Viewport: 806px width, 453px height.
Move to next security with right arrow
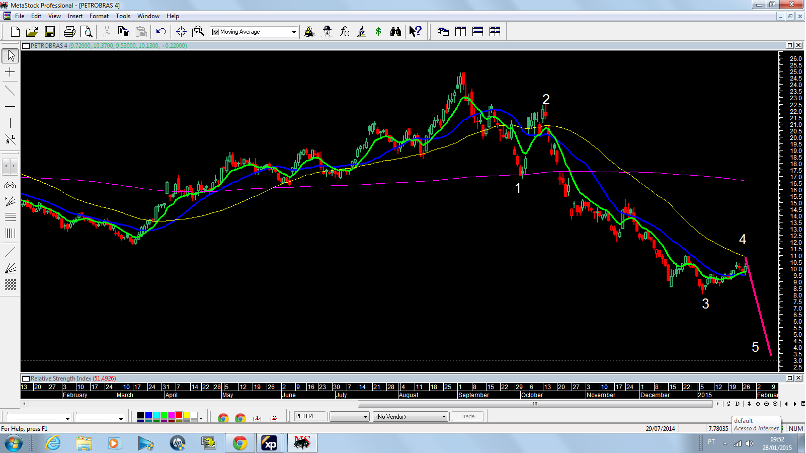point(795,404)
